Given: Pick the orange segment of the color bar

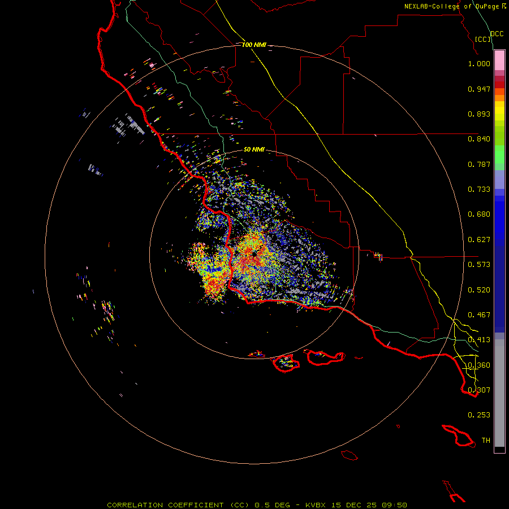Looking at the screenshot, I should 499,98.
